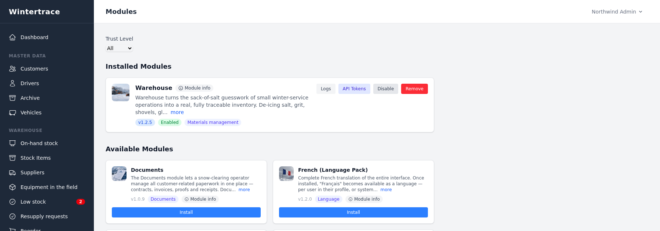
Task: Click the Resupply requests check-circle icon
Action: [12, 216]
